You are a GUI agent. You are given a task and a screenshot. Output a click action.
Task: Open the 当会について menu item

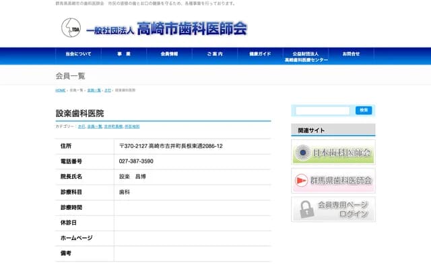pos(78,54)
